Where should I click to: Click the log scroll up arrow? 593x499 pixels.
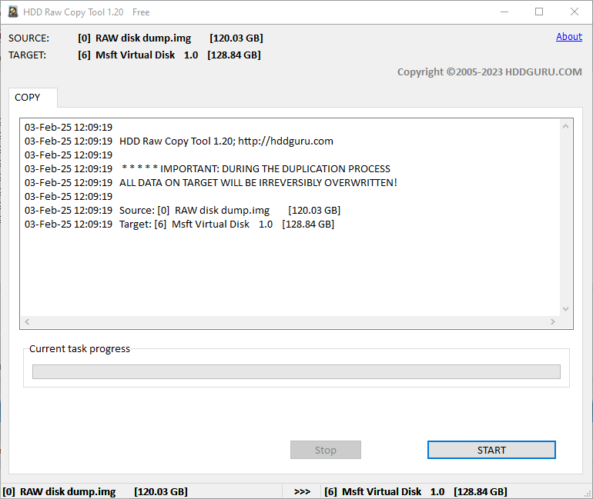point(566,126)
